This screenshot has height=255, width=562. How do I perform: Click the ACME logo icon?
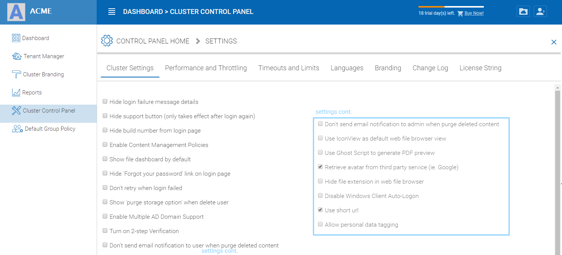pyautogui.click(x=16, y=12)
